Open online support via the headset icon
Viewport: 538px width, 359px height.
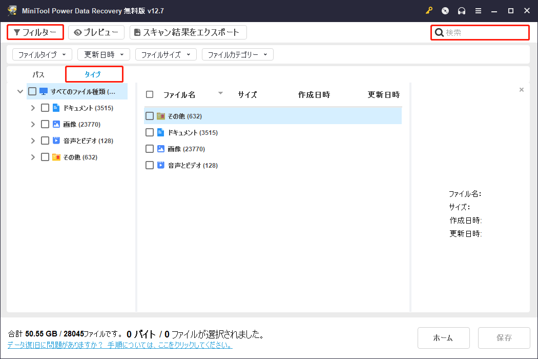(x=462, y=10)
